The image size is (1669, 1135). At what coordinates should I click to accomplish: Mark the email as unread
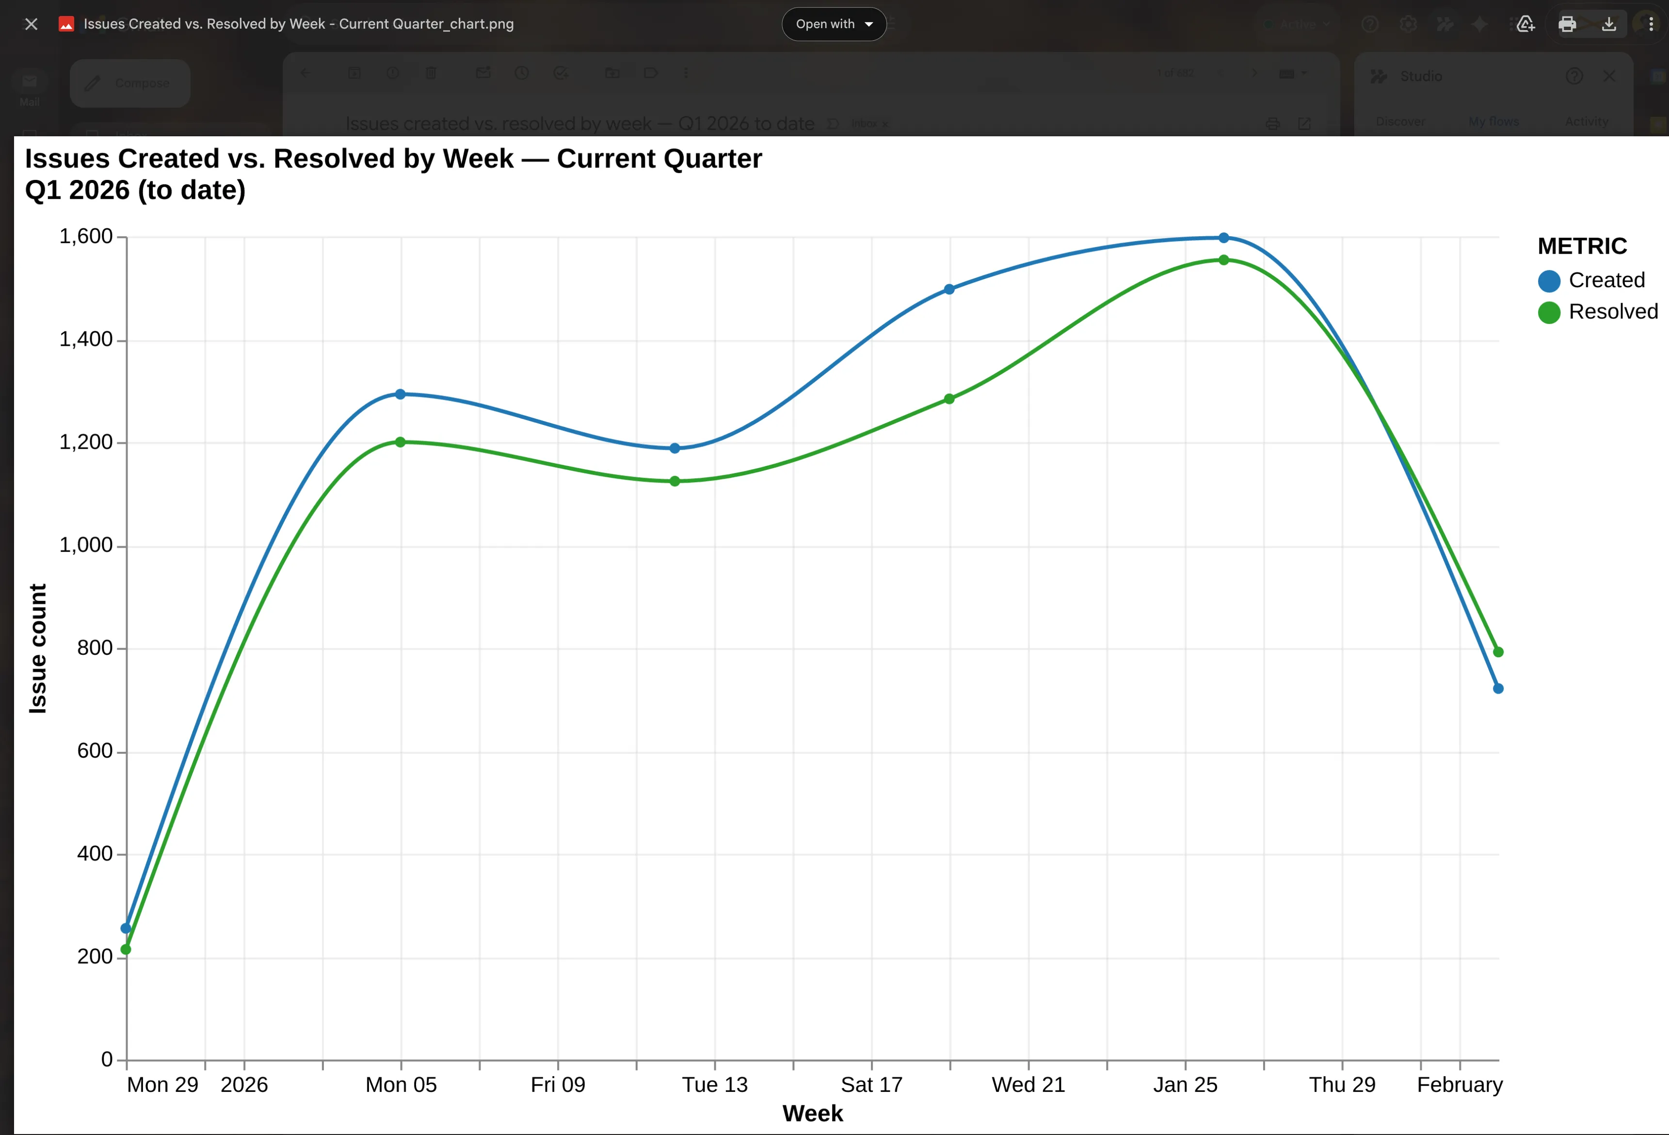coord(482,73)
